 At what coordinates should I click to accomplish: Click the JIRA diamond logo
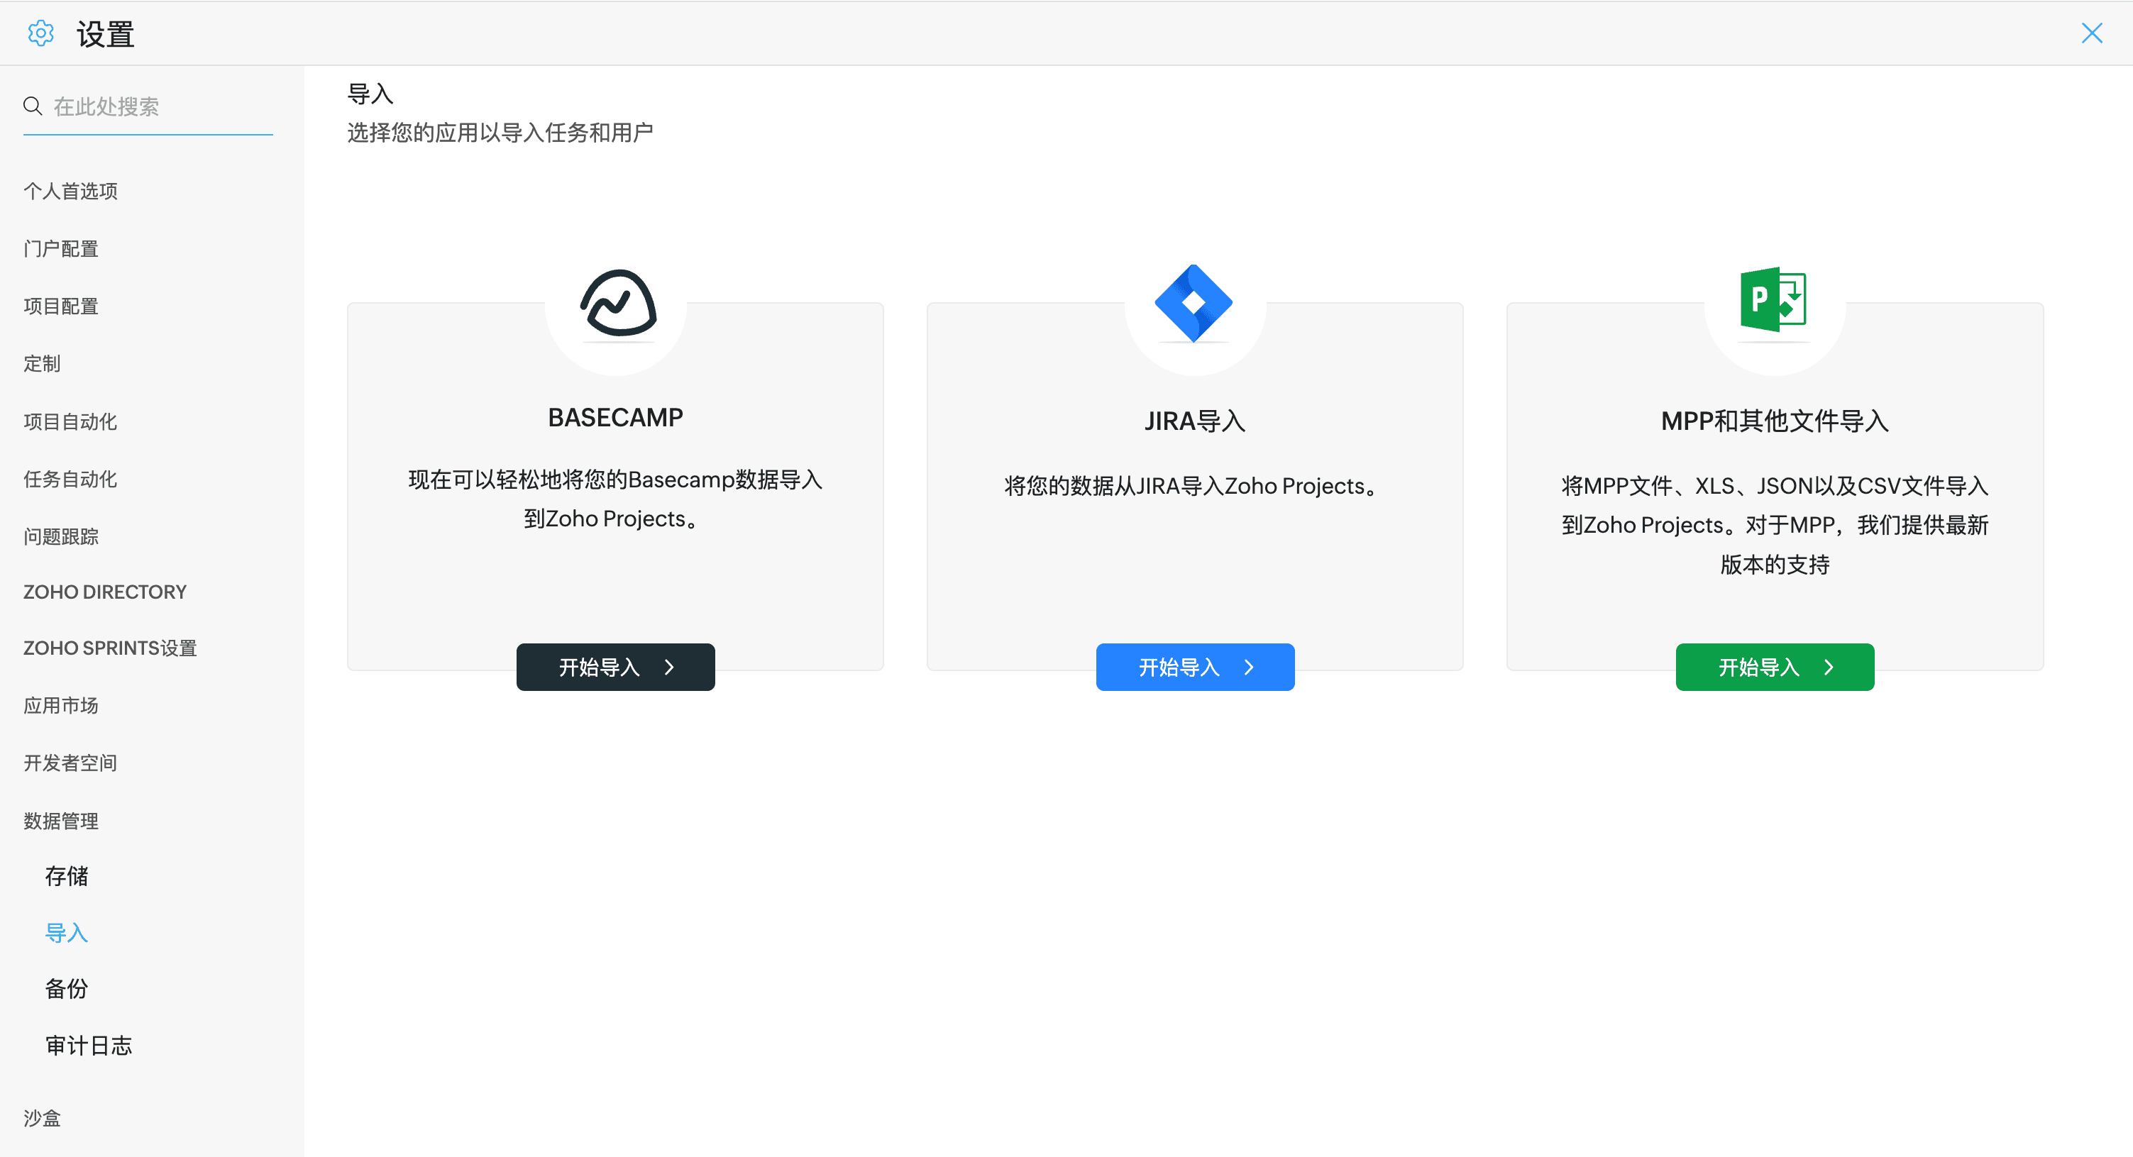pos(1194,303)
